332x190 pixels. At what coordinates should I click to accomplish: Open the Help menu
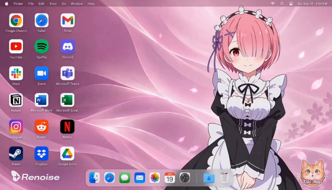click(91, 4)
